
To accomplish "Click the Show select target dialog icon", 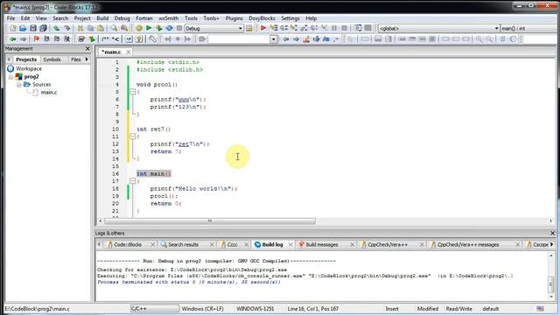I will point(248,28).
